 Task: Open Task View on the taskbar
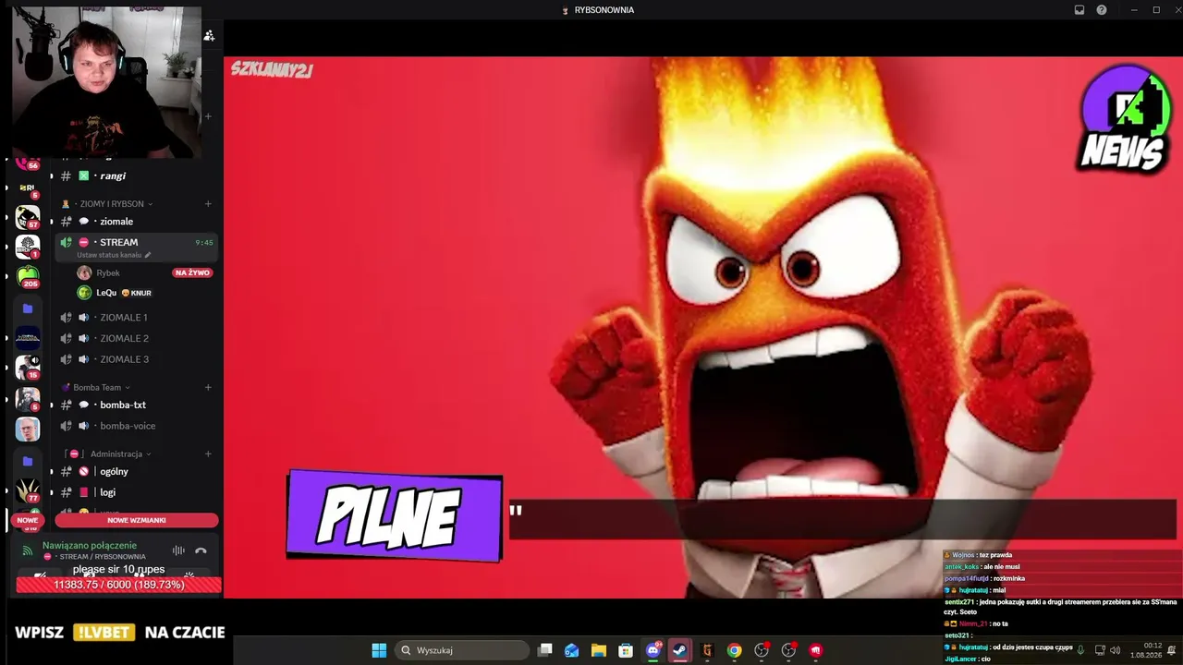[545, 650]
